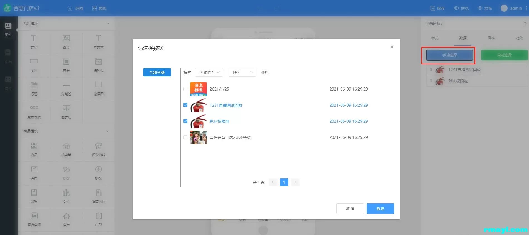This screenshot has height=235, width=529.
Task: Collapse the 商品模块 section chevron
Action: [108, 131]
